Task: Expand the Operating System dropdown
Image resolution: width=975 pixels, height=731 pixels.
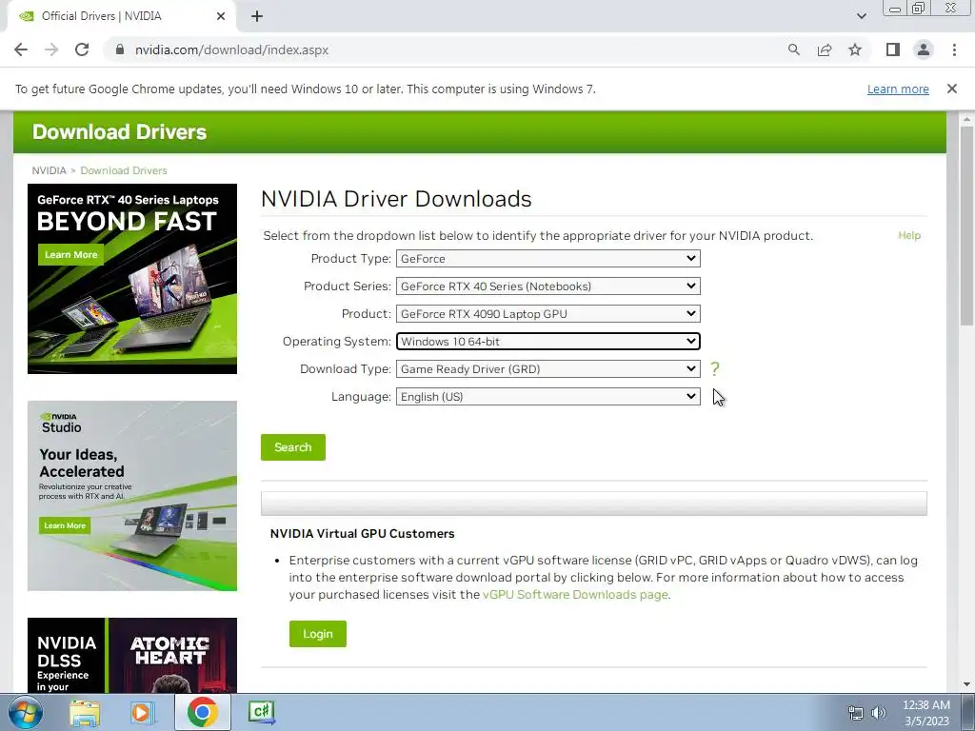Action: click(547, 342)
